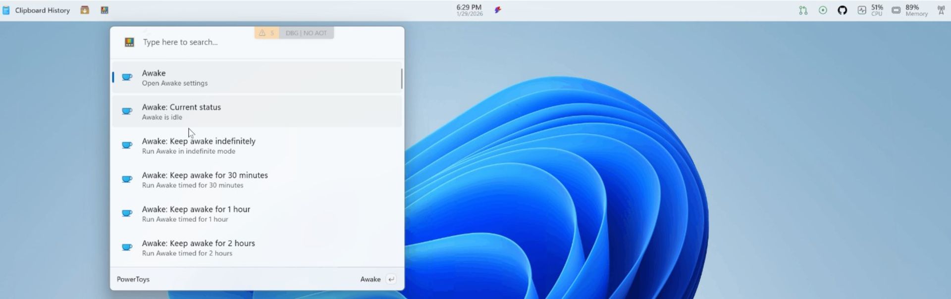The width and height of the screenshot is (951, 299).
Task: Click the green circle issues icon
Action: [x=823, y=10]
